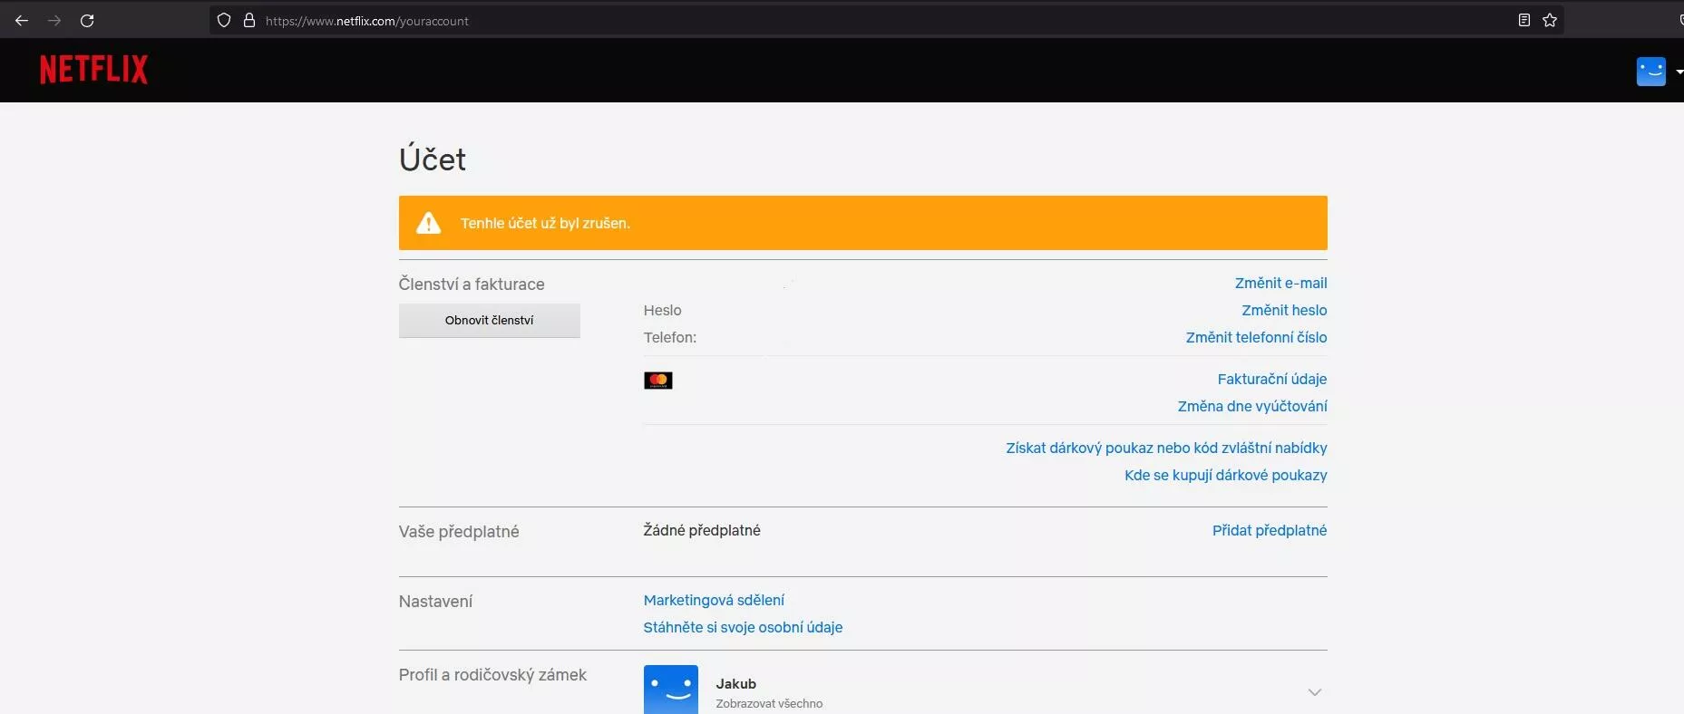The width and height of the screenshot is (1684, 714).
Task: Open the profile avatar menu in header
Action: pyautogui.click(x=1651, y=71)
